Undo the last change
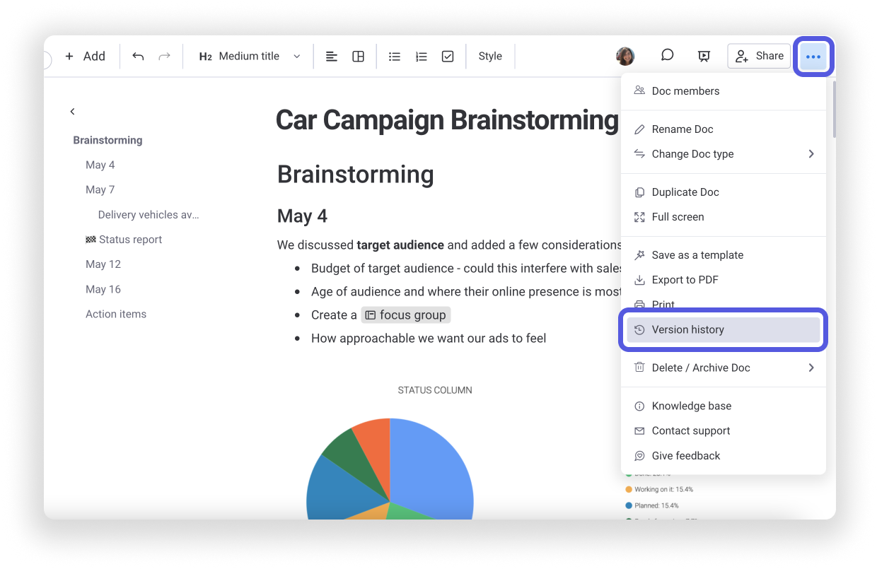 pyautogui.click(x=139, y=56)
